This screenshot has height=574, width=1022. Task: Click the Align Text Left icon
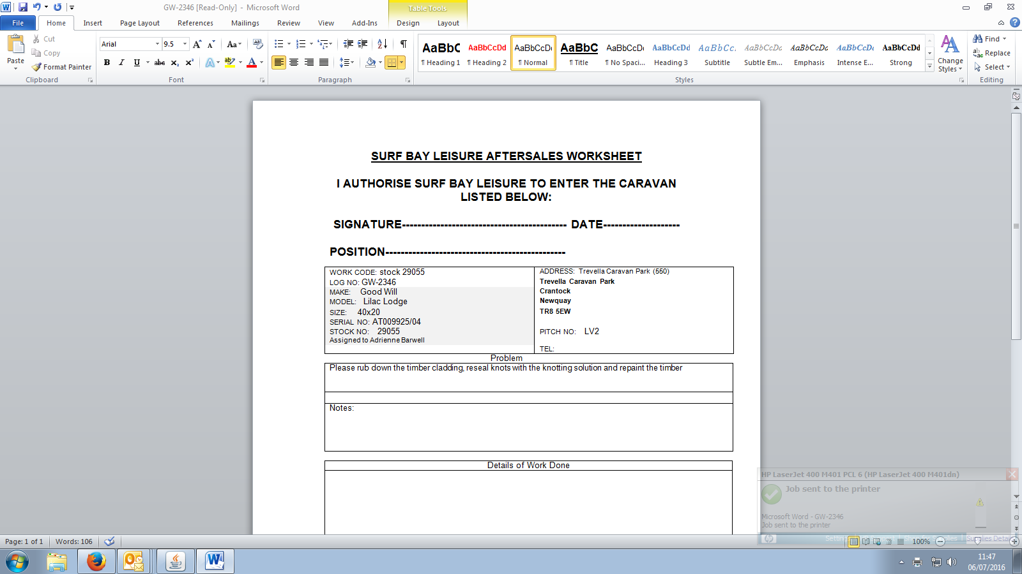[x=278, y=63]
